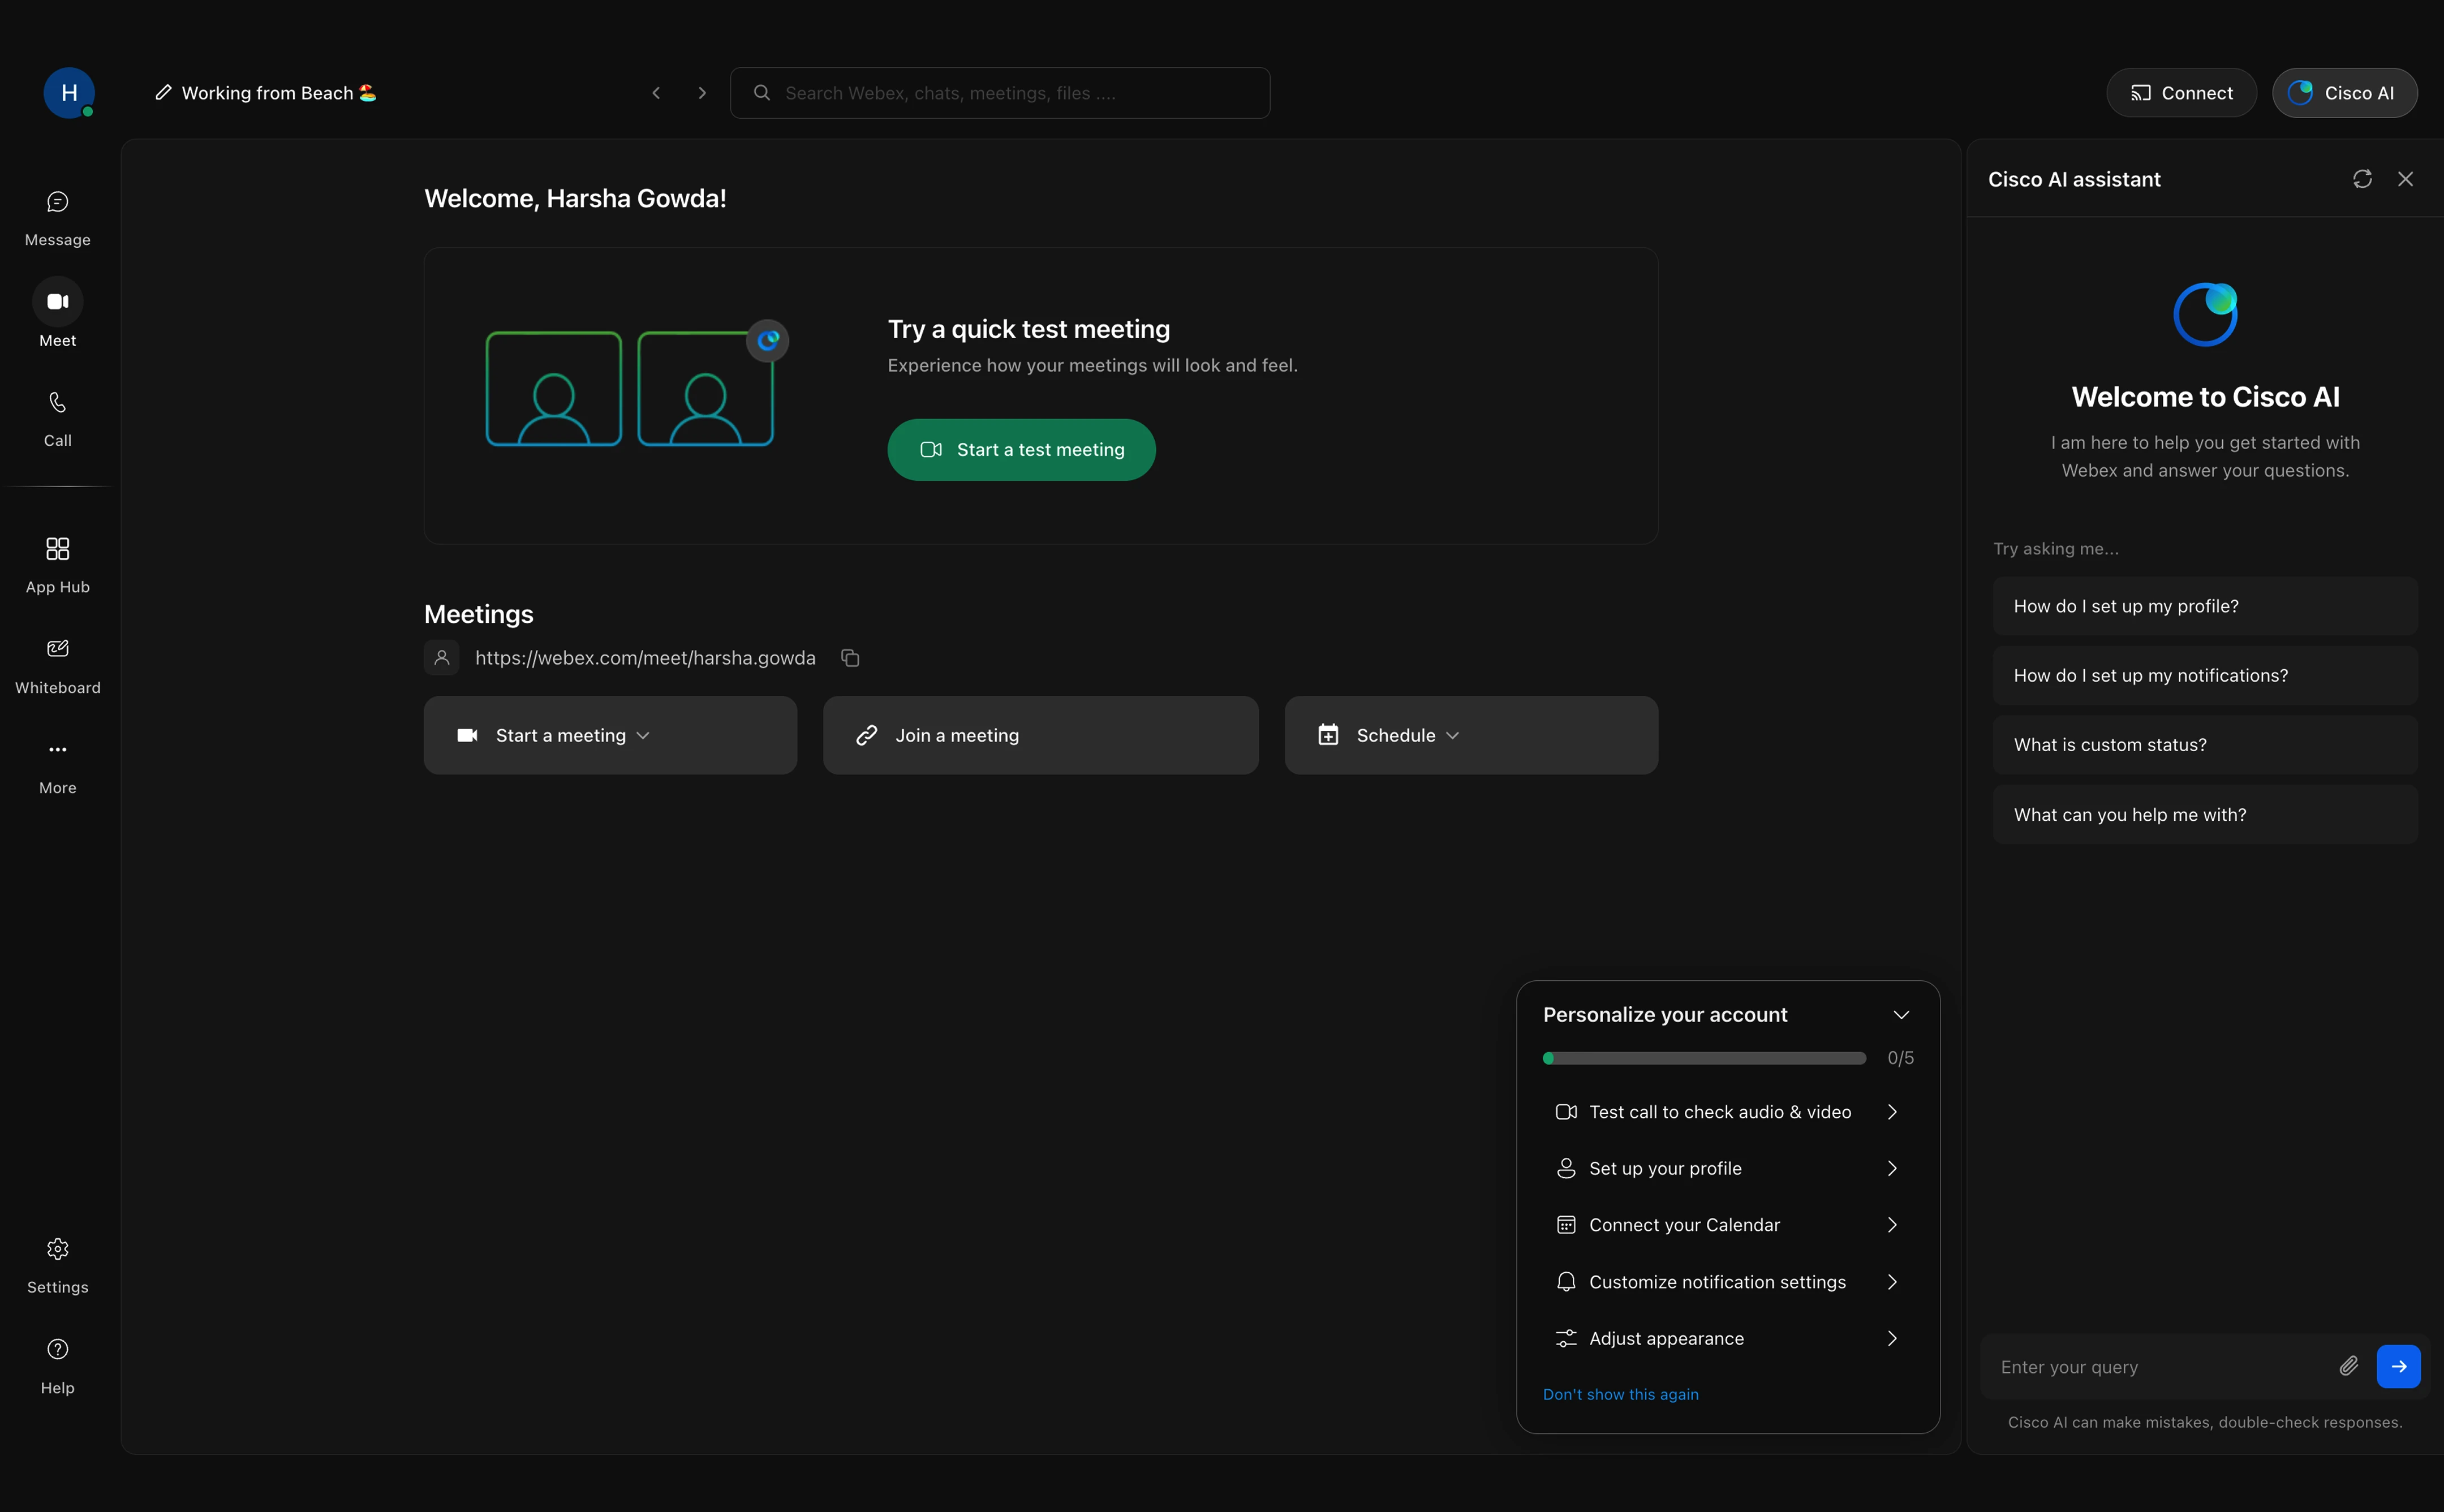2444x1512 pixels.
Task: Click the Welcome, Harsha Gowda! heading
Action: coord(575,198)
